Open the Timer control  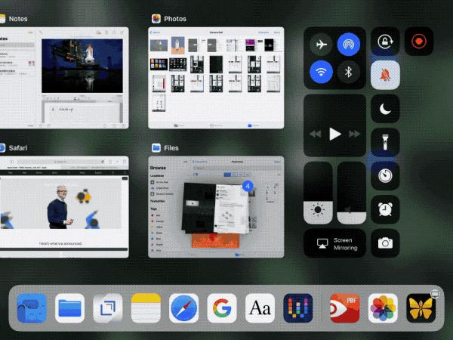(385, 176)
